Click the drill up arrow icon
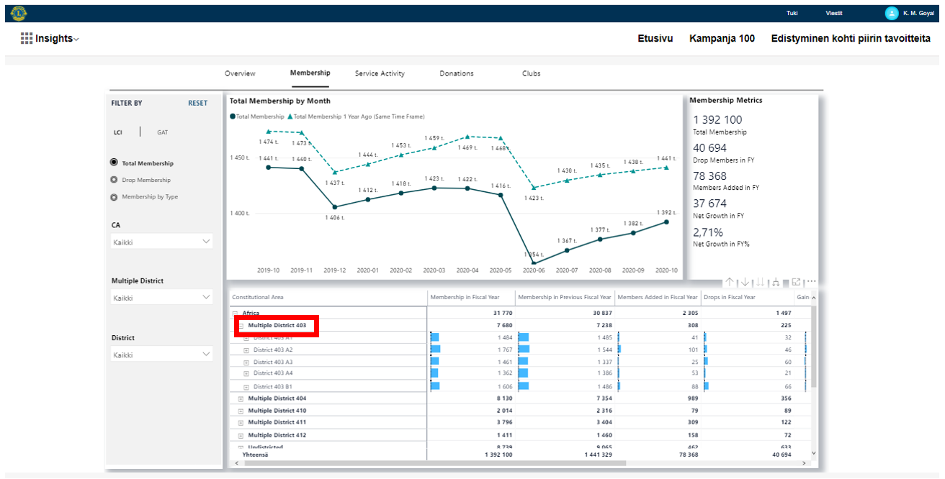 (x=730, y=282)
